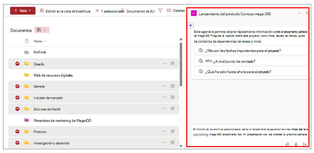Open Materiales de marketing de Mega-IOO folder
Viewport: 314px width, 153px height.
[x=62, y=120]
